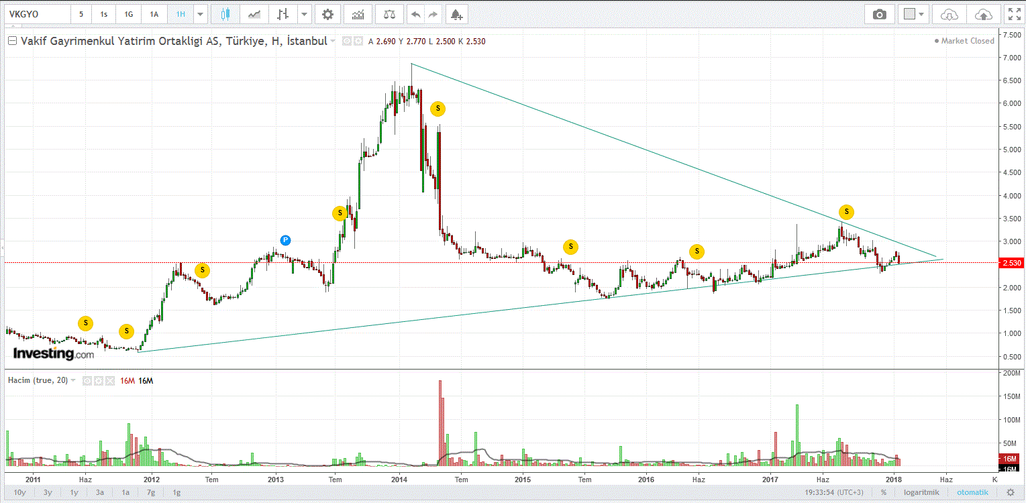Open Hacim indicator format settings icon

(x=97, y=380)
